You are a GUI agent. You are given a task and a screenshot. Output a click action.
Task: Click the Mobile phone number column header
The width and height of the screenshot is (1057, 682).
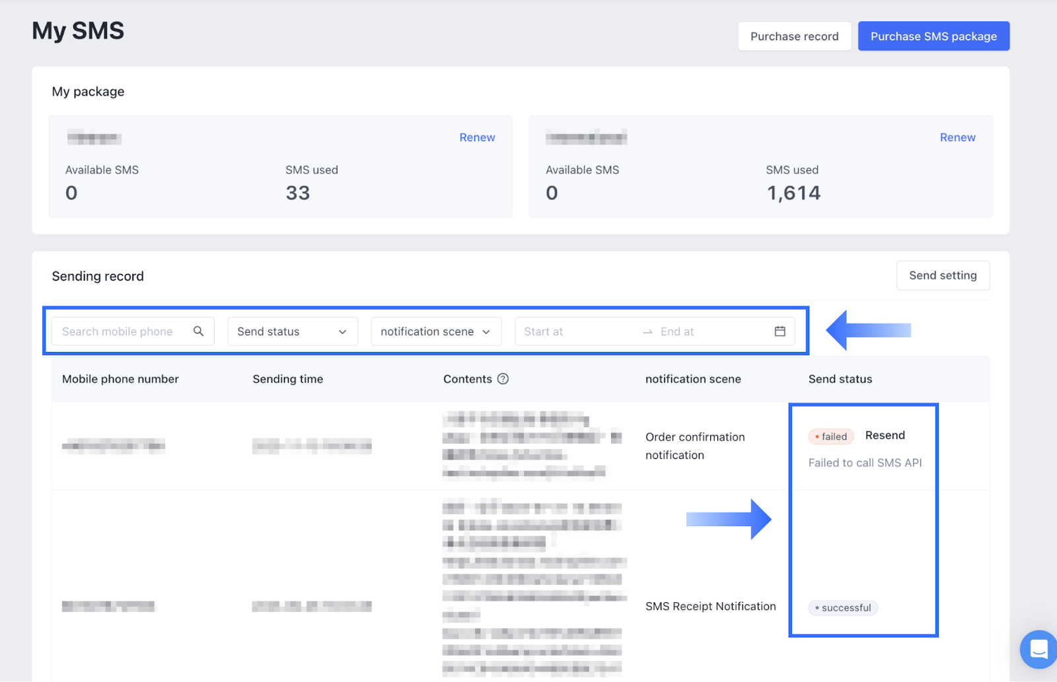click(x=120, y=379)
